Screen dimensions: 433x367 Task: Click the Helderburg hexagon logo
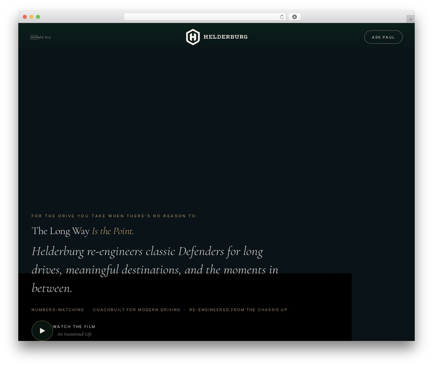point(193,37)
